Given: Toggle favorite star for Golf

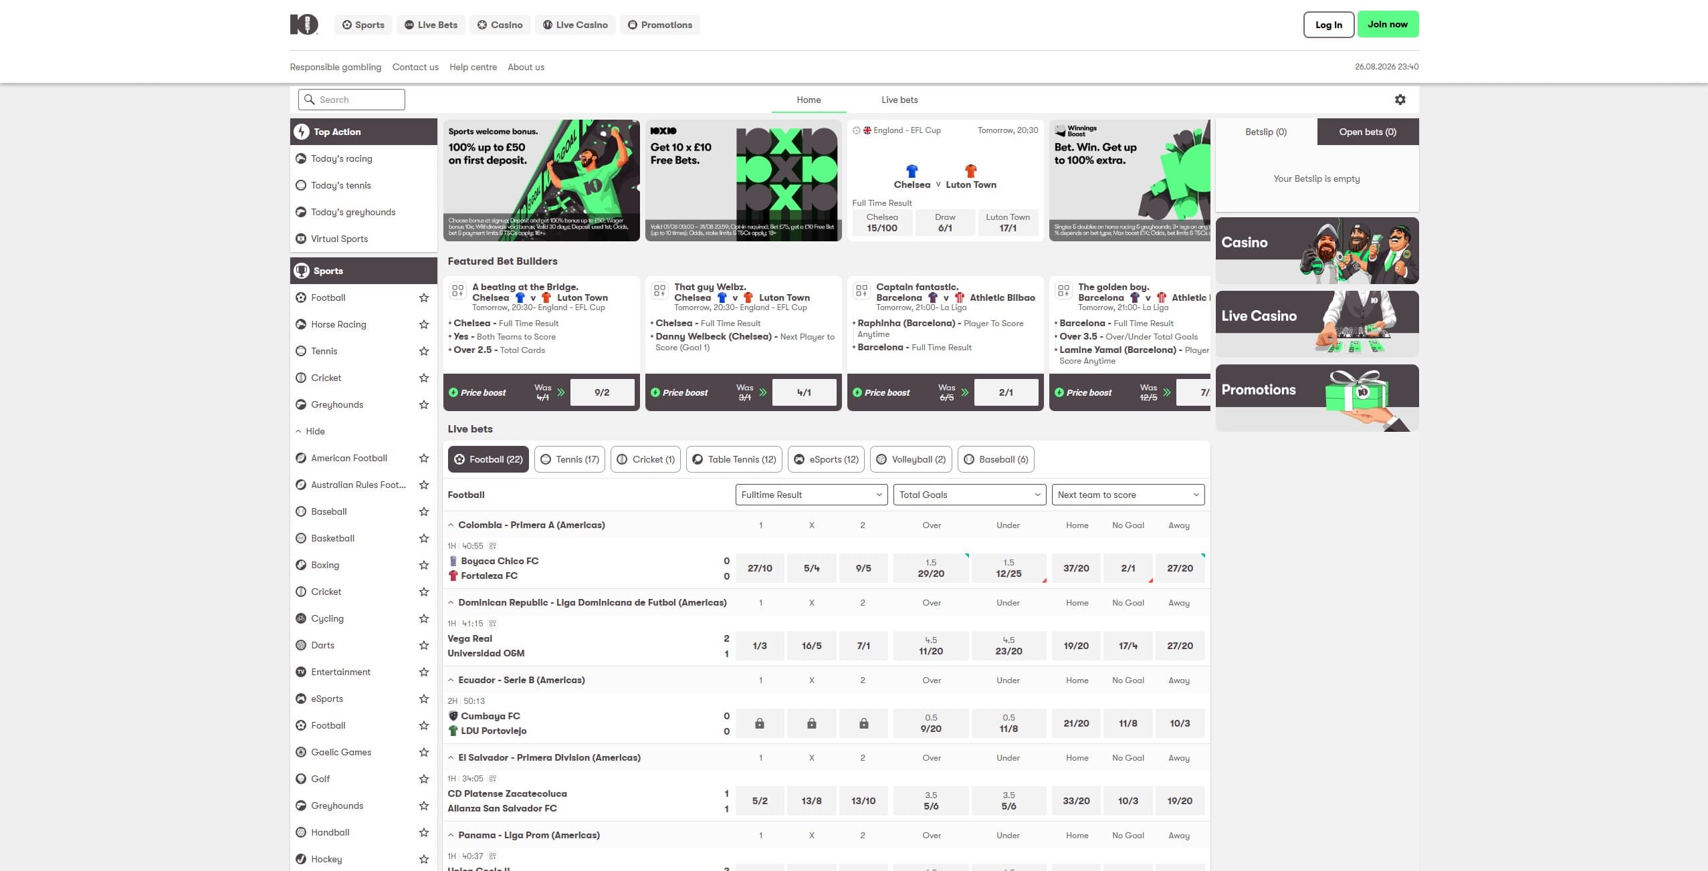Looking at the screenshot, I should (x=423, y=779).
